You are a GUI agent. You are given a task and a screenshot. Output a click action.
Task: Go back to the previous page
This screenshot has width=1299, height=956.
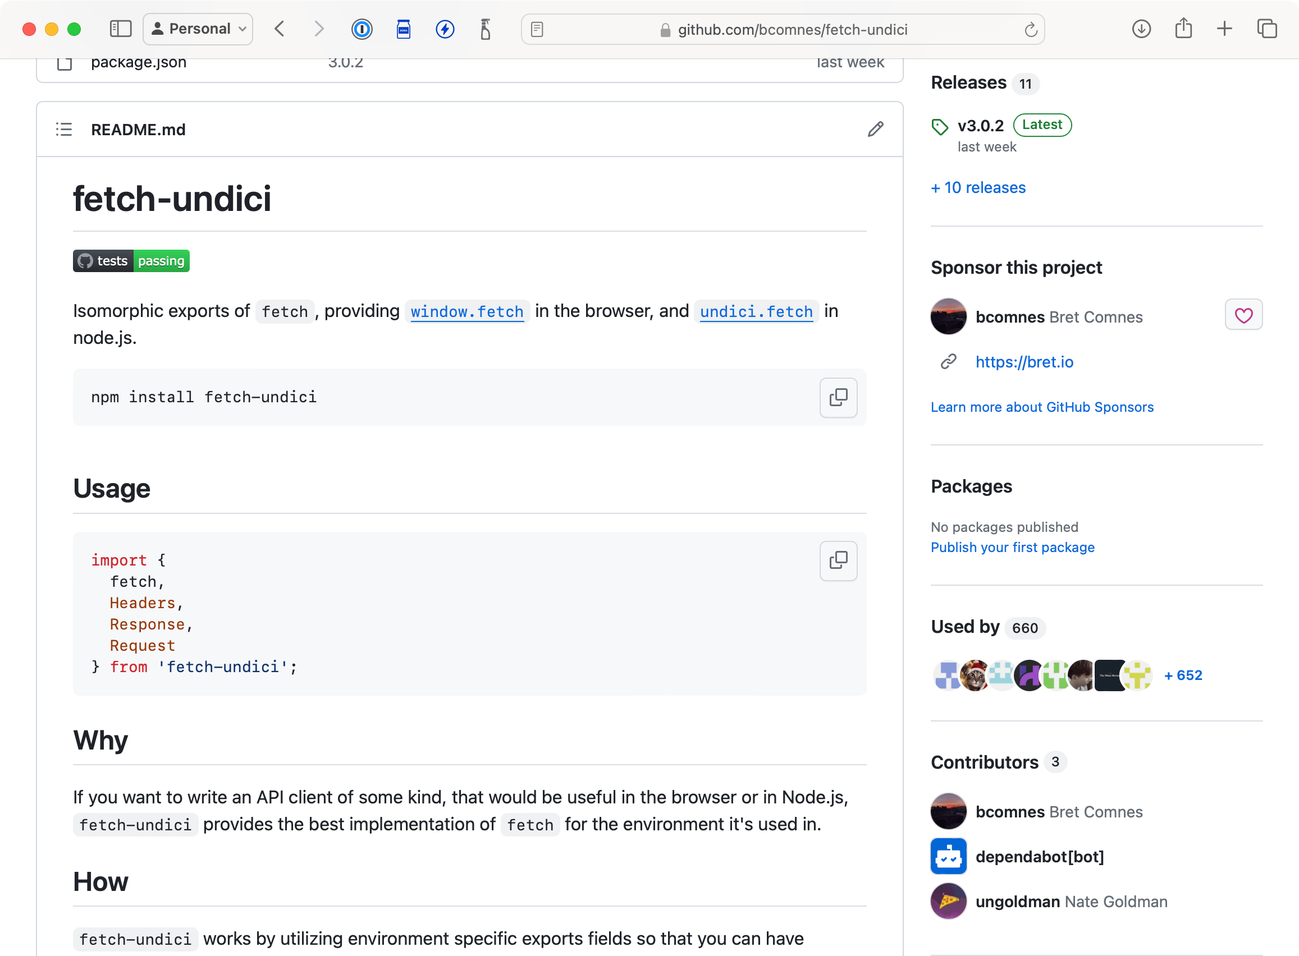(x=280, y=29)
